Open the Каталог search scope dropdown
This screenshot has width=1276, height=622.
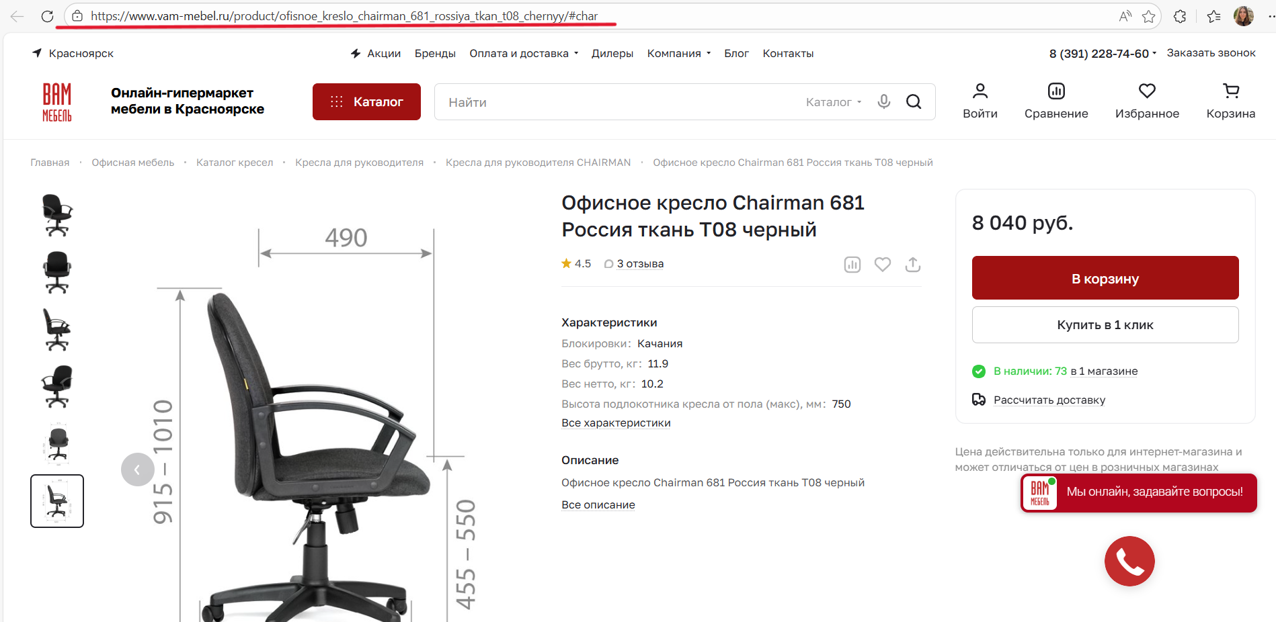(x=834, y=102)
